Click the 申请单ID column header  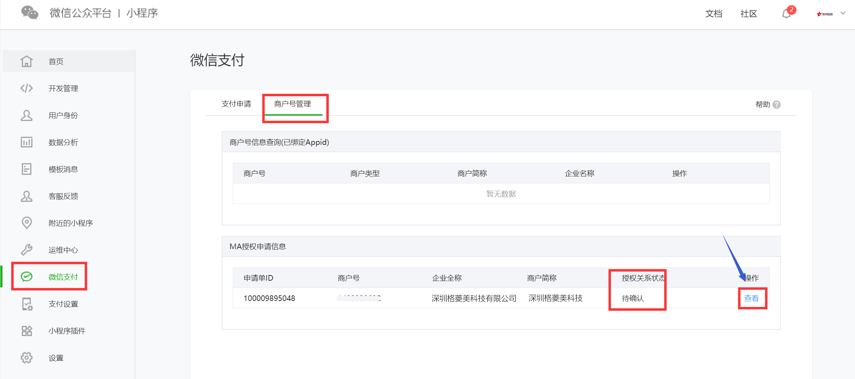[258, 278]
